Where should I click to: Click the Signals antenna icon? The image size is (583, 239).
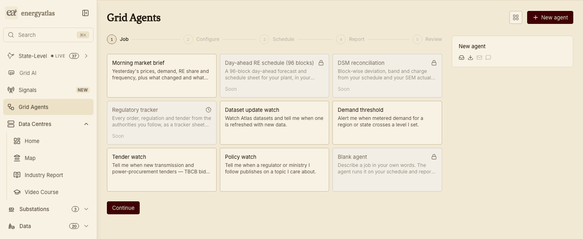[11, 90]
